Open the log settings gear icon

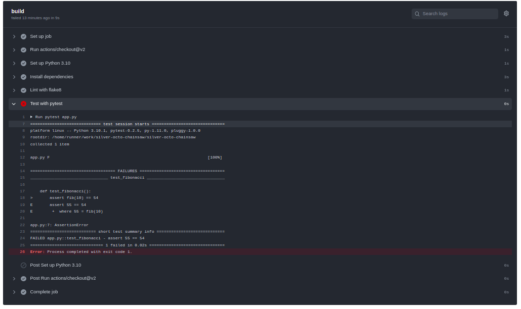point(506,14)
